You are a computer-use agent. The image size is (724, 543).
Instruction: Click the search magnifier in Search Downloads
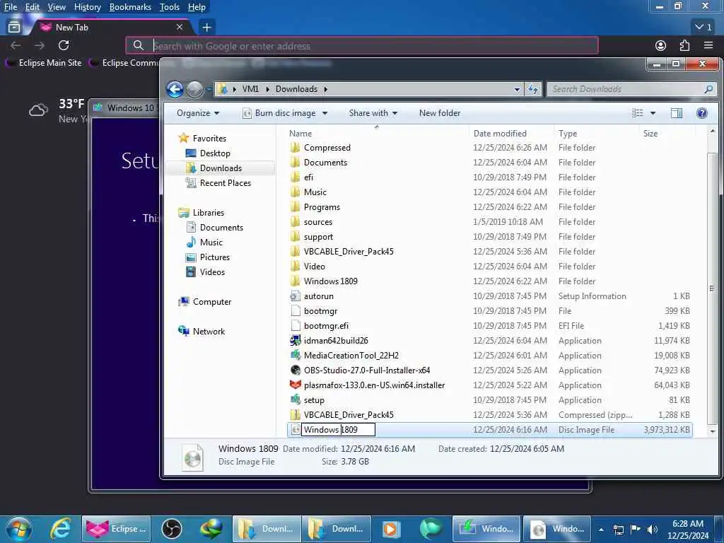pos(708,89)
